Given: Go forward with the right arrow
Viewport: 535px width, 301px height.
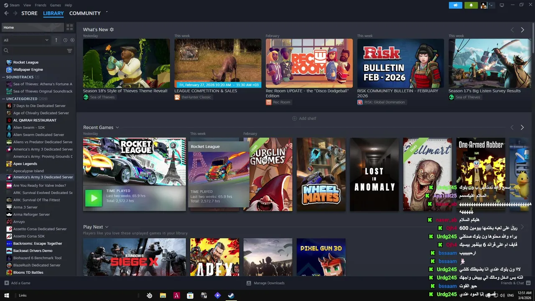Looking at the screenshot, I should (15, 13).
